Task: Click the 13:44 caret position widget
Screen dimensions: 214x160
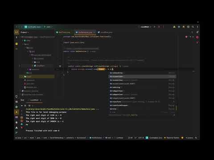Action: click(130, 138)
